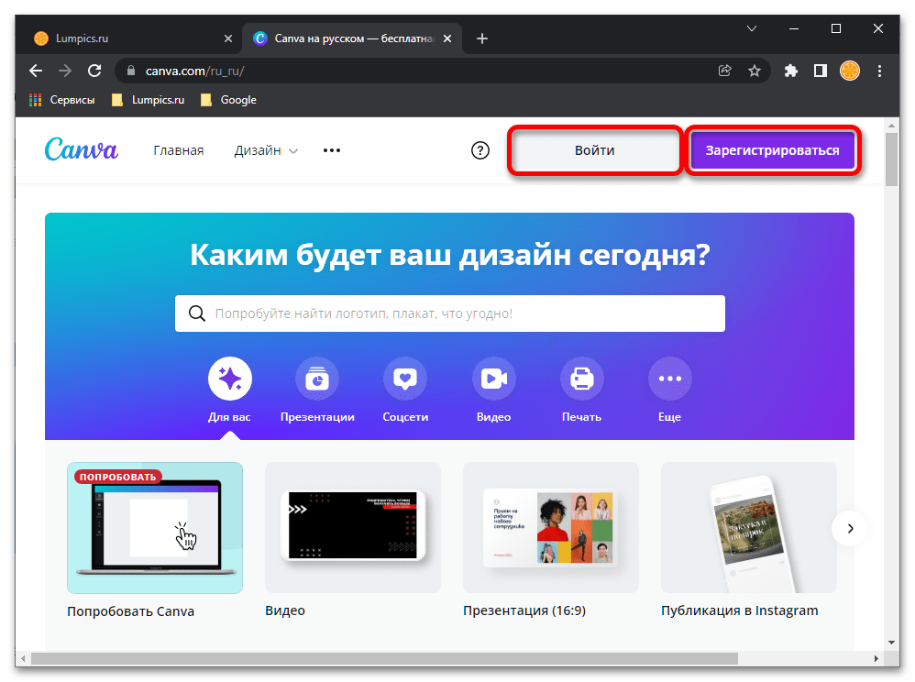Click the 'Зарегистрироваться' sign-up button
This screenshot has height=682, width=915.
(772, 151)
